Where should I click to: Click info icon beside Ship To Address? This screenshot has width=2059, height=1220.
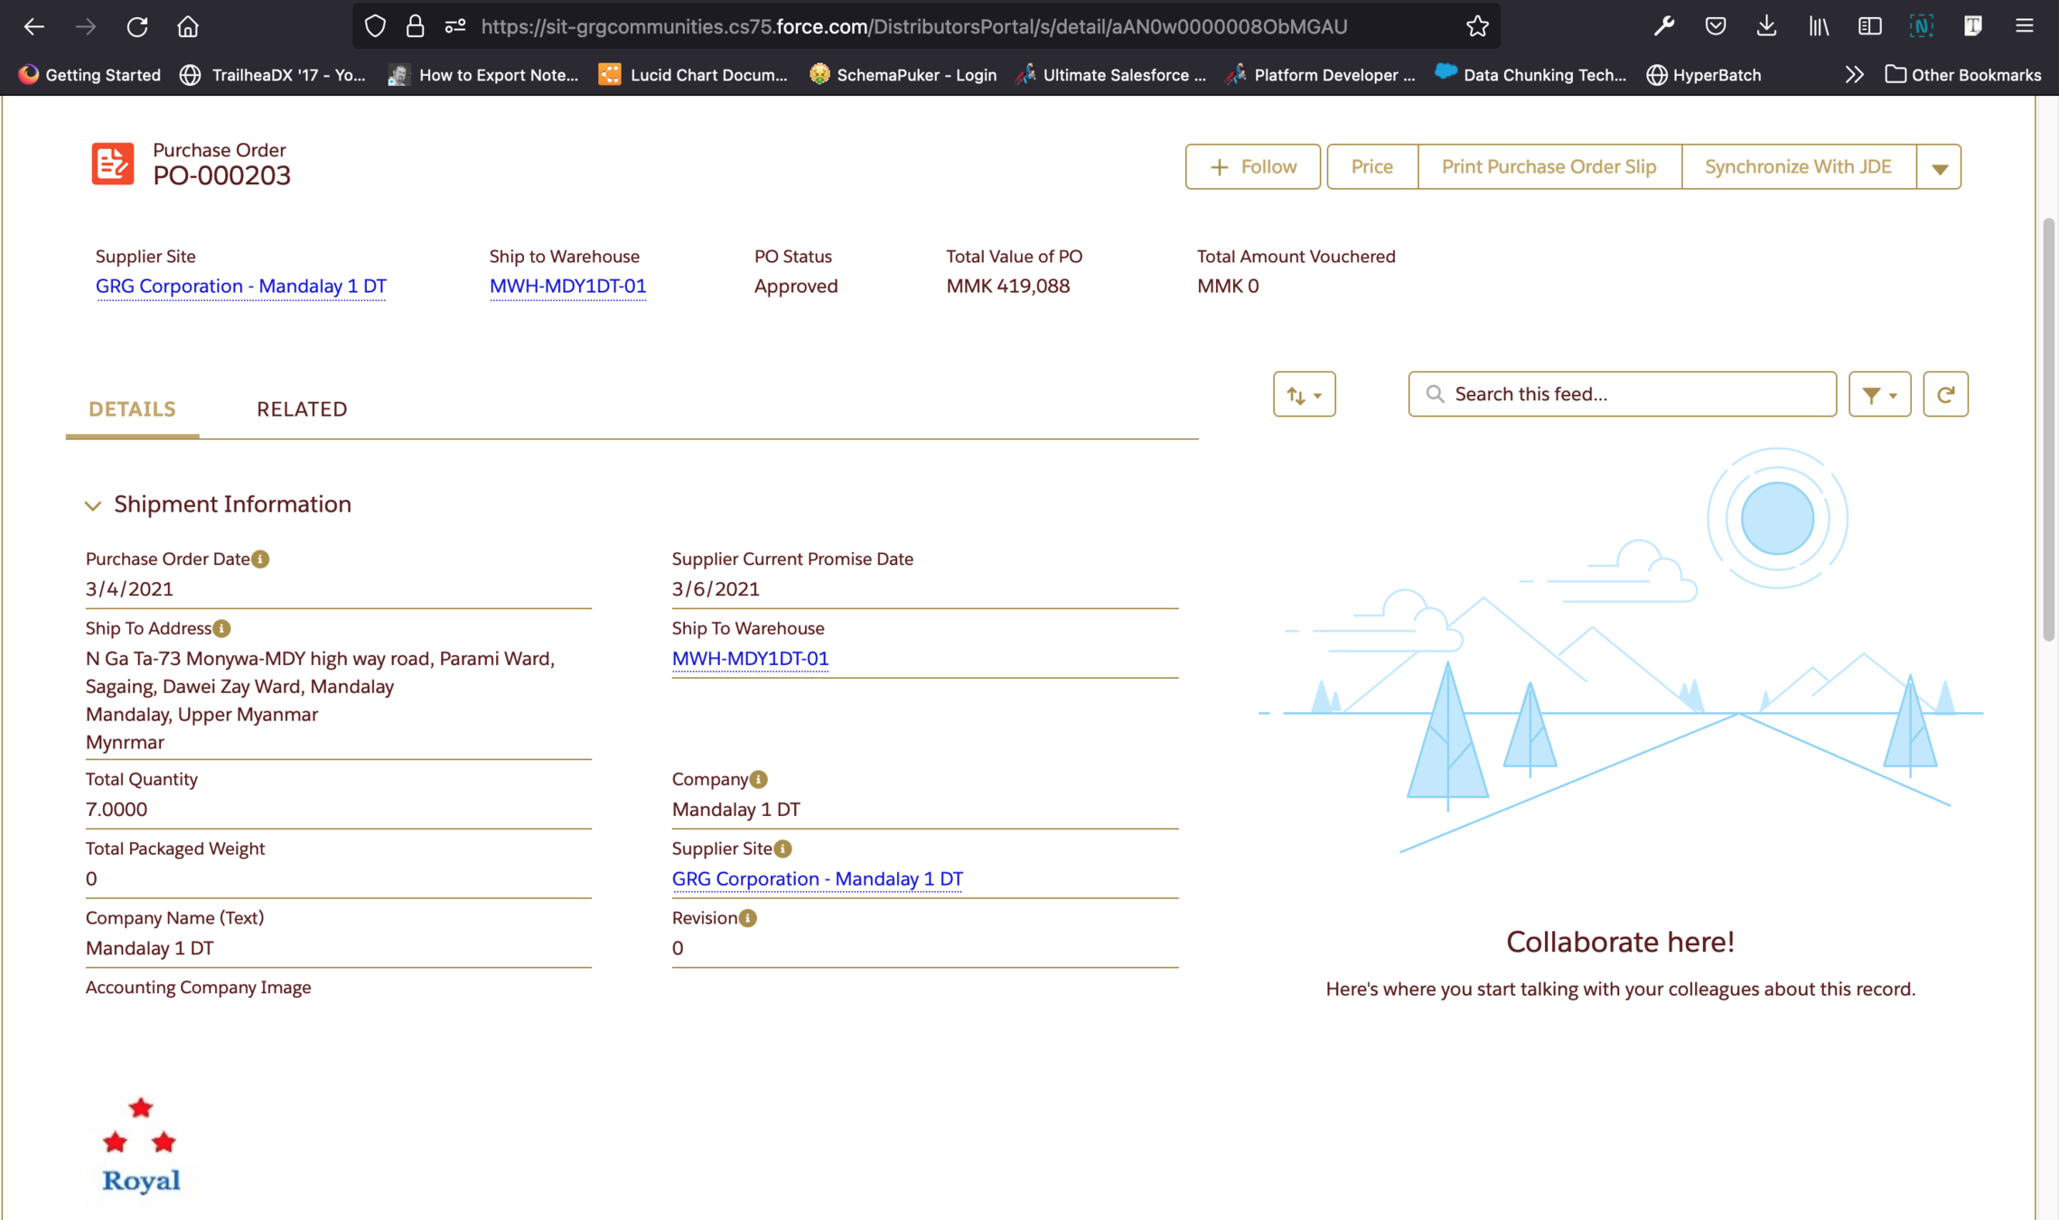pyautogui.click(x=222, y=628)
